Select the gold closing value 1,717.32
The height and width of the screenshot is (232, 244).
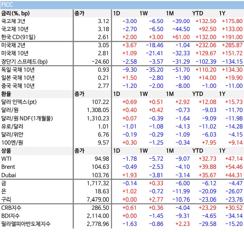pyautogui.click(x=98, y=183)
